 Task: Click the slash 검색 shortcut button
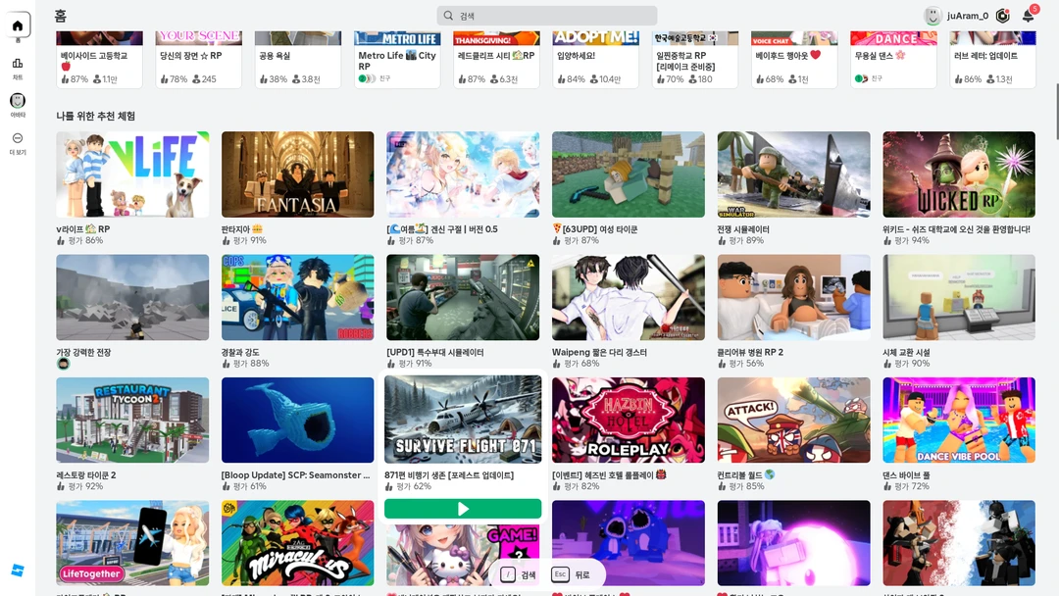tap(520, 574)
